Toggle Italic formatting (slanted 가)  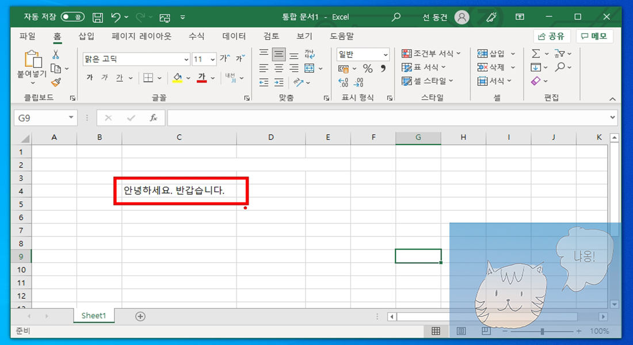pyautogui.click(x=105, y=78)
